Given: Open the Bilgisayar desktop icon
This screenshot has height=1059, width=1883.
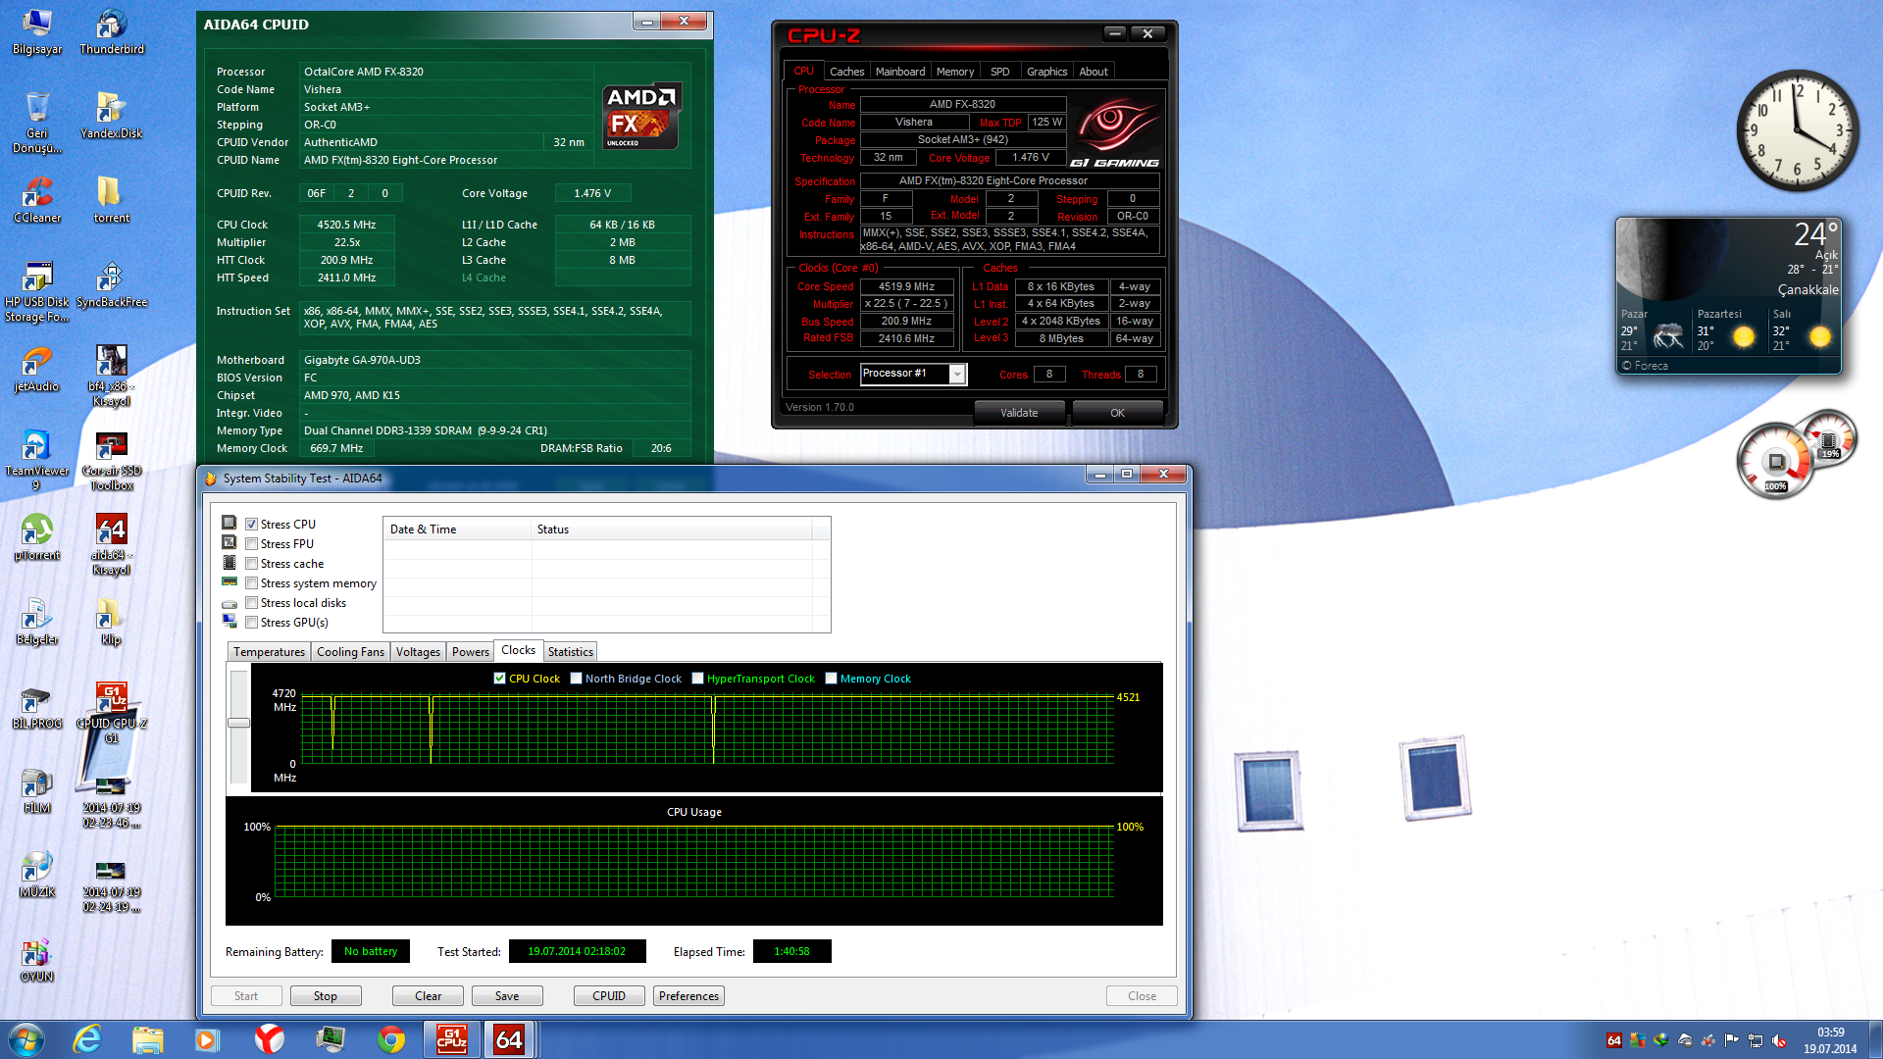Looking at the screenshot, I should pyautogui.click(x=37, y=31).
